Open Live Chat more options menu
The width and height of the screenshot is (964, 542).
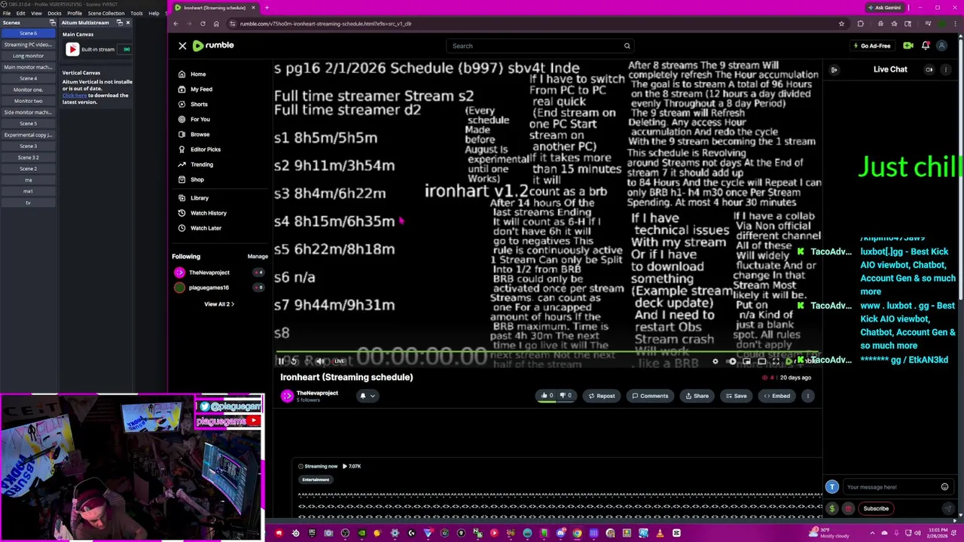(945, 69)
